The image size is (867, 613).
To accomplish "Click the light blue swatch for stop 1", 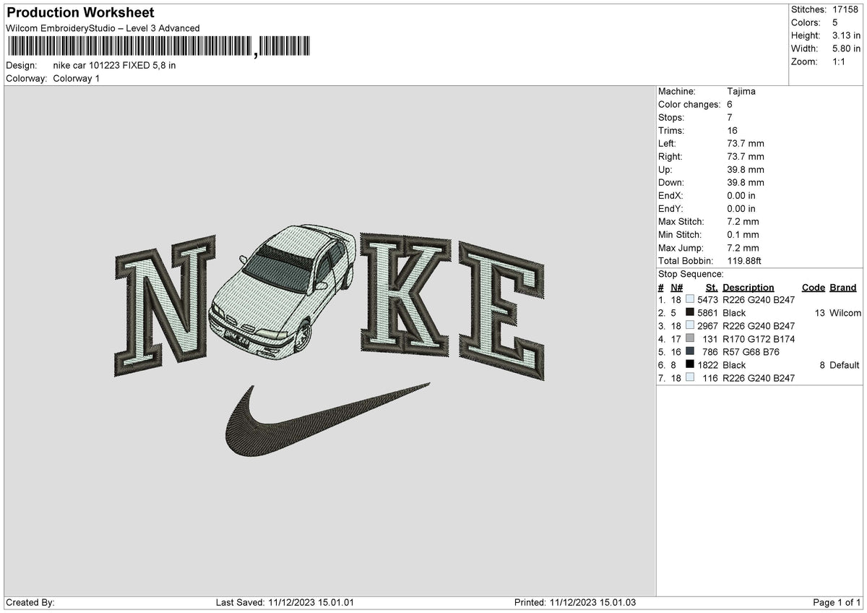I will click(x=690, y=300).
